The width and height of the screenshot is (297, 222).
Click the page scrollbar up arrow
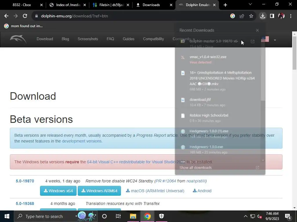click(295, 34)
